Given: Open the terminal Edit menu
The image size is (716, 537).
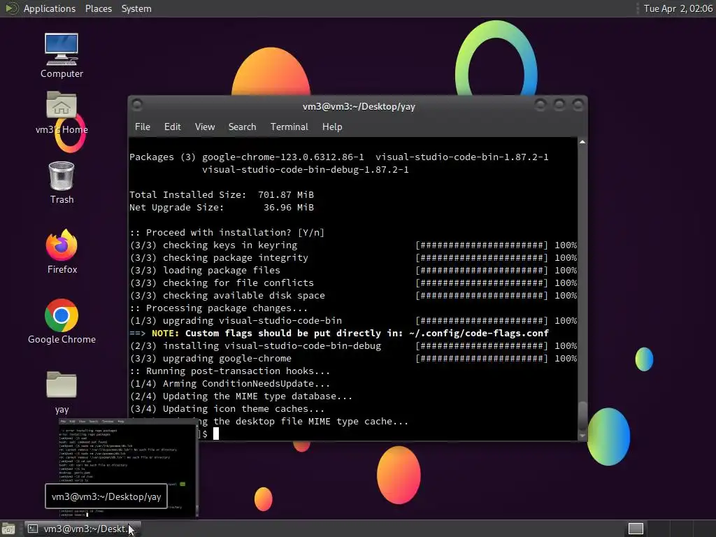Looking at the screenshot, I should [172, 127].
